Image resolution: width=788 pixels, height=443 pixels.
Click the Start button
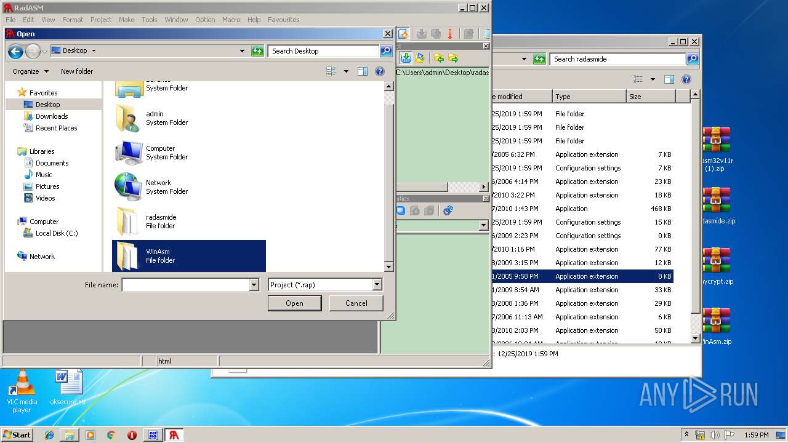pyautogui.click(x=17, y=435)
